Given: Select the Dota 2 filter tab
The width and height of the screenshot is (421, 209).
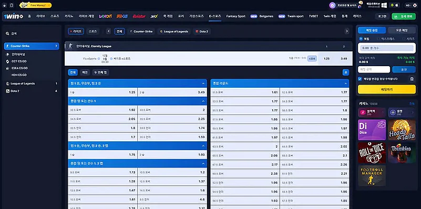Looking at the screenshot, I should (202, 32).
